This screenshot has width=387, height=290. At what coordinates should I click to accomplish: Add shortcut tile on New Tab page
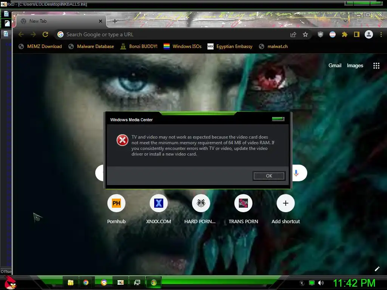286,209
